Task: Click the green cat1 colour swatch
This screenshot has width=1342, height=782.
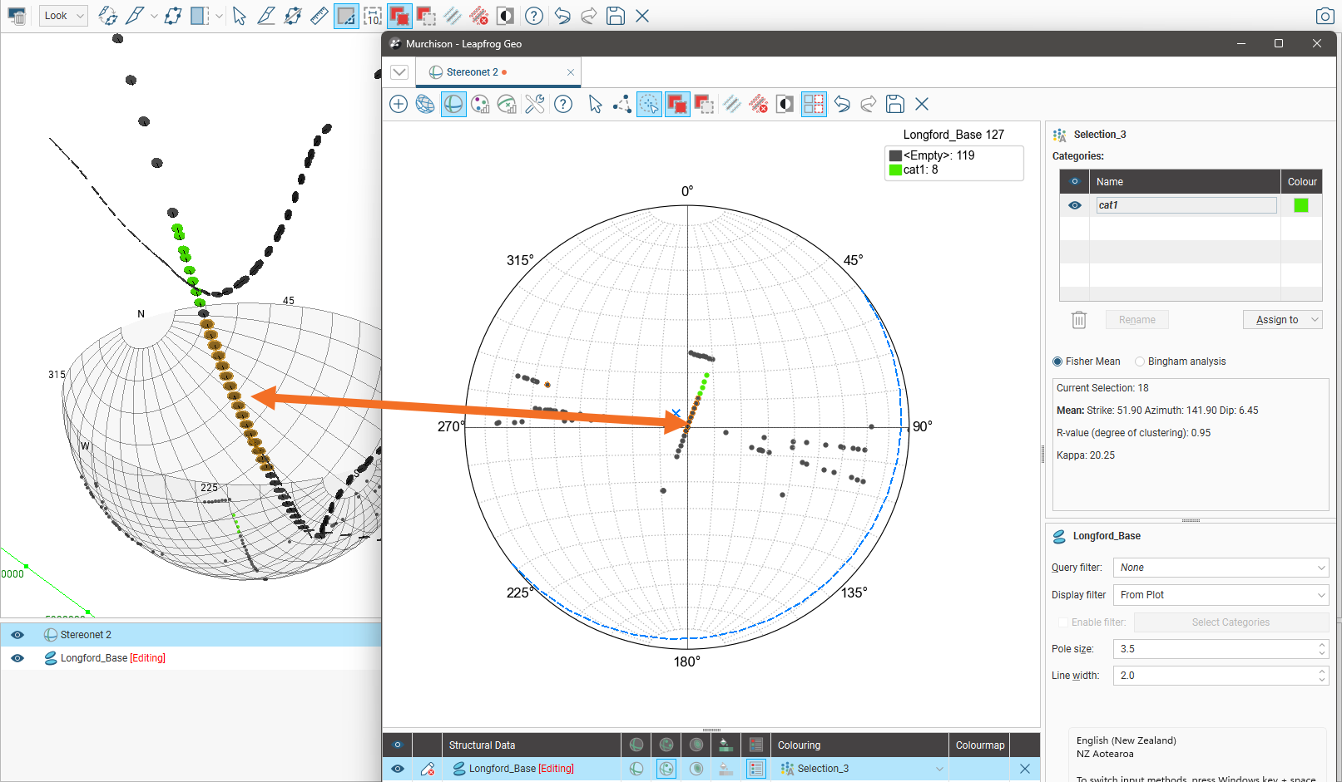Action: [1301, 205]
